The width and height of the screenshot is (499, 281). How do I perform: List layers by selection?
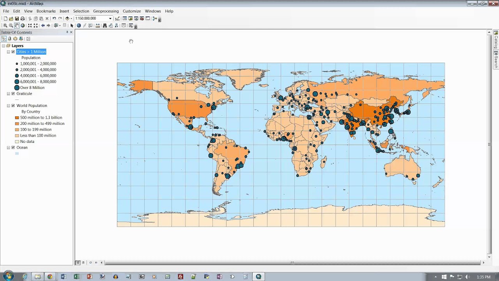tap(21, 39)
